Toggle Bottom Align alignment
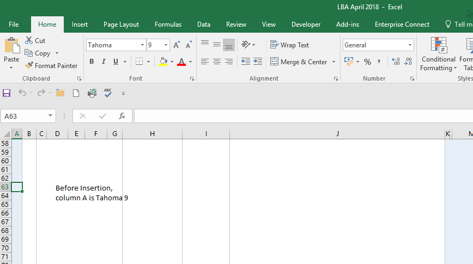473x264 pixels. (x=229, y=45)
